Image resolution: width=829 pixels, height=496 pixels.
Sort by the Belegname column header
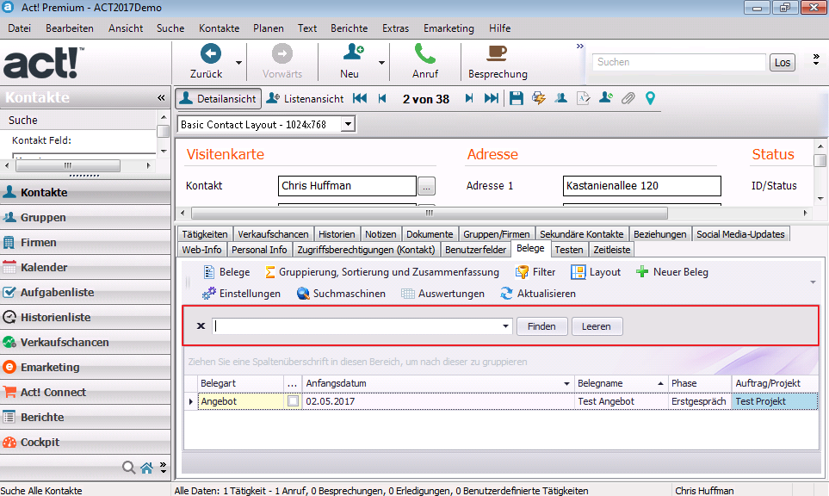pos(621,383)
